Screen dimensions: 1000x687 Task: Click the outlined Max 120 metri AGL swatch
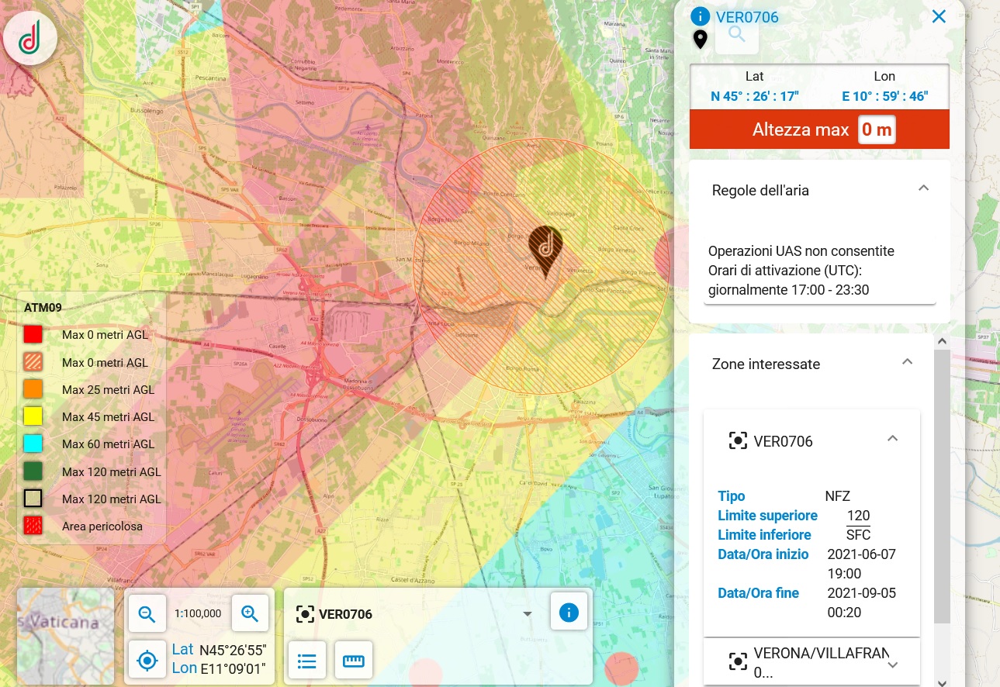pos(33,498)
